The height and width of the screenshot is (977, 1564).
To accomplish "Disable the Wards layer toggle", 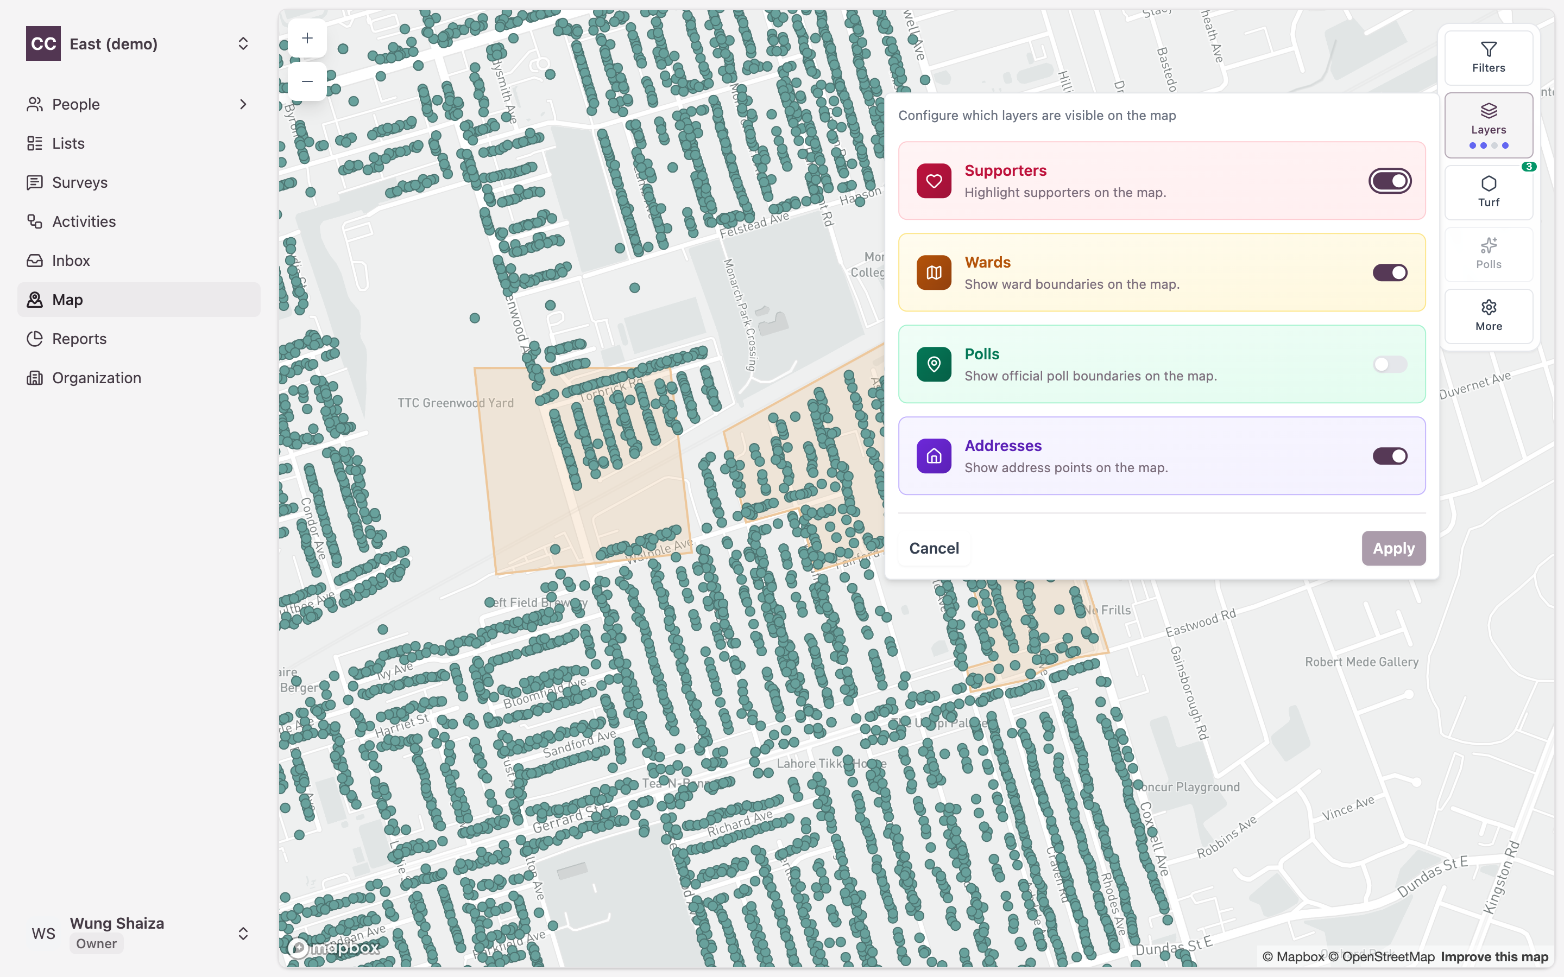I will 1390,272.
